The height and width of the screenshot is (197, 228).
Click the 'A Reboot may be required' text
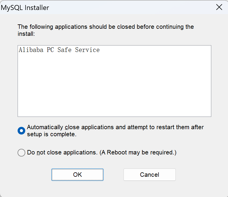[138, 153]
